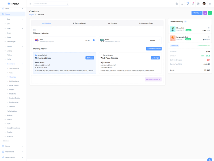Switch to the Payment tab

[113, 23]
